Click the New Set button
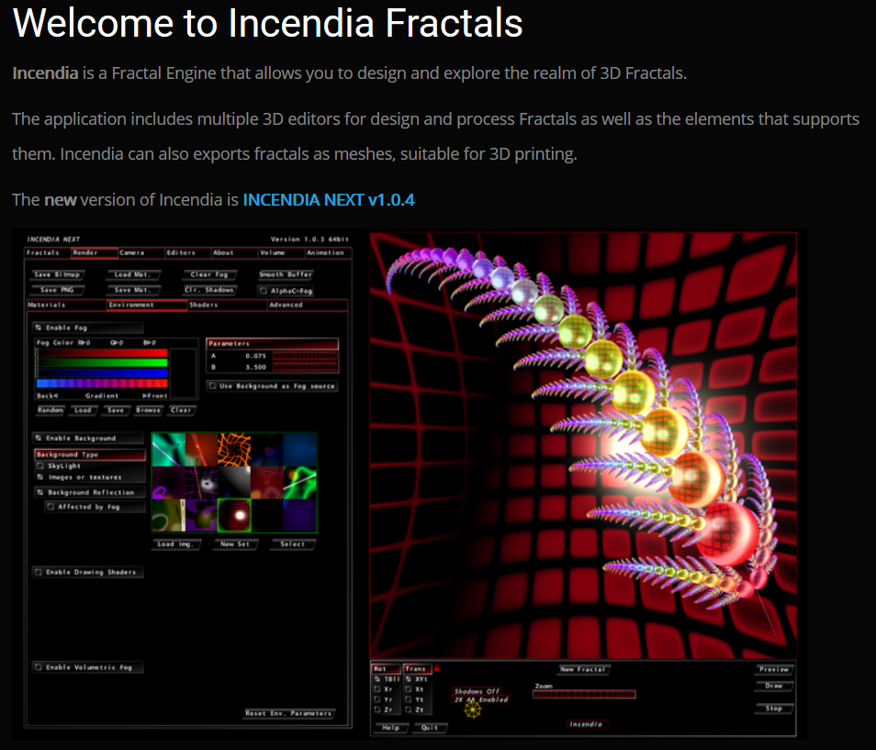The width and height of the screenshot is (876, 750). pyautogui.click(x=235, y=544)
